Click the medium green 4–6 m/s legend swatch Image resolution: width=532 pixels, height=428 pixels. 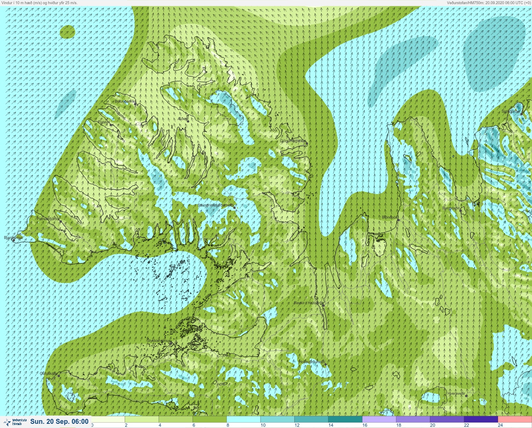point(176,419)
